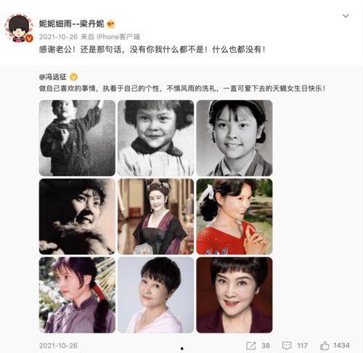
Task: Open the red dress portrait thumbnail
Action: (x=234, y=217)
